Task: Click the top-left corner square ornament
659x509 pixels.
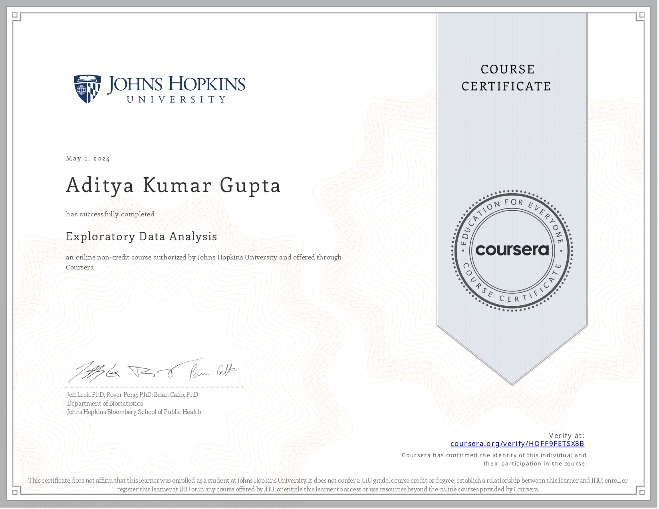Action: click(x=15, y=16)
